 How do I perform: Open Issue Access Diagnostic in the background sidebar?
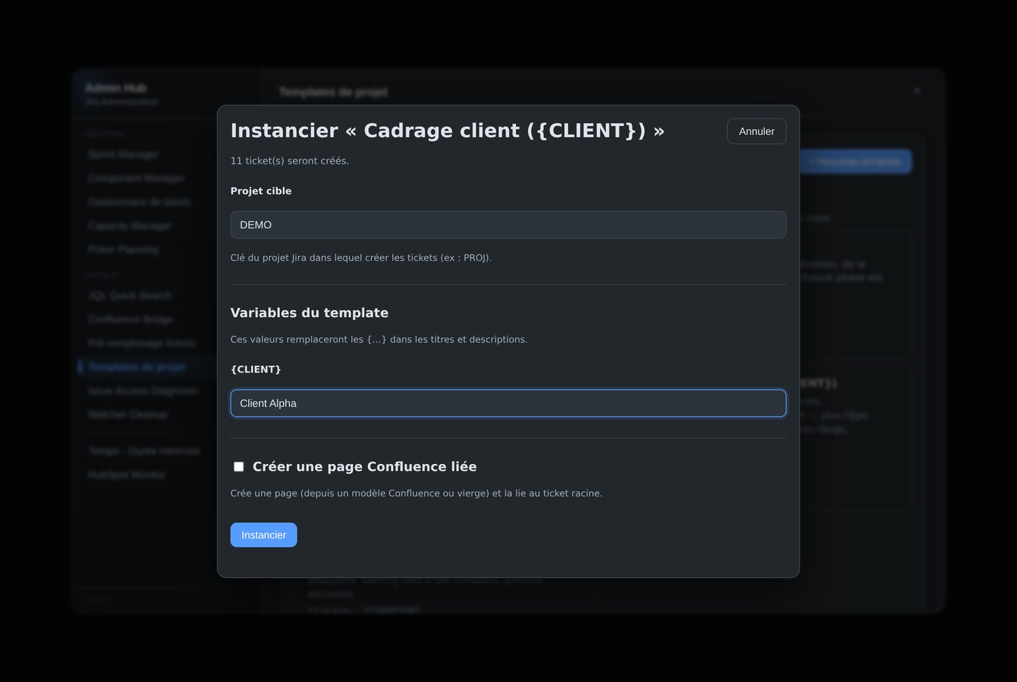[143, 390]
